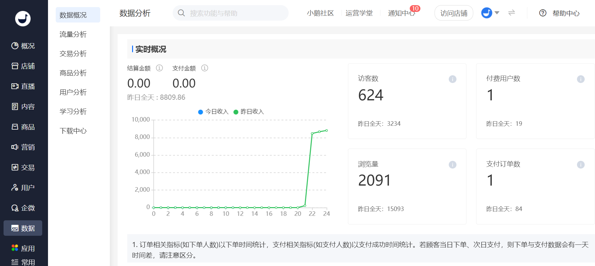Open 运营学堂 link
595x266 pixels.
[359, 13]
